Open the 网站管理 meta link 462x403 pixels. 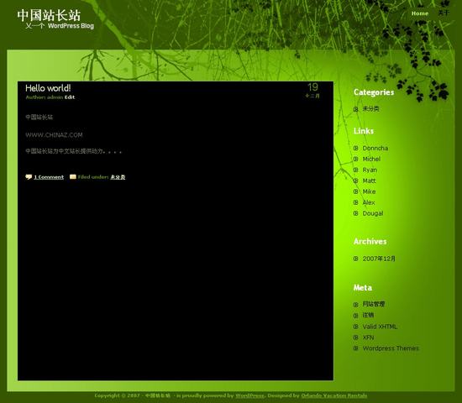374,304
